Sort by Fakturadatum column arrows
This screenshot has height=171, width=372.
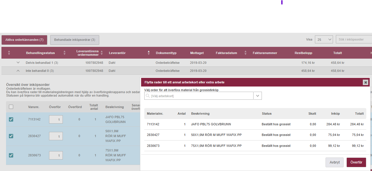tap(246, 53)
